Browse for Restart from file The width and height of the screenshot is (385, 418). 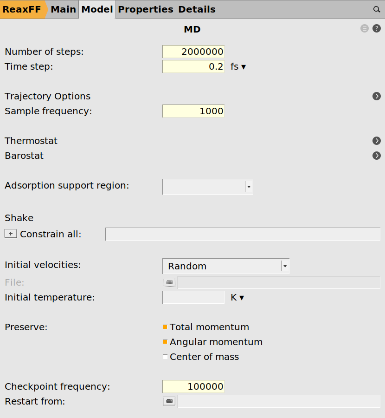click(169, 401)
